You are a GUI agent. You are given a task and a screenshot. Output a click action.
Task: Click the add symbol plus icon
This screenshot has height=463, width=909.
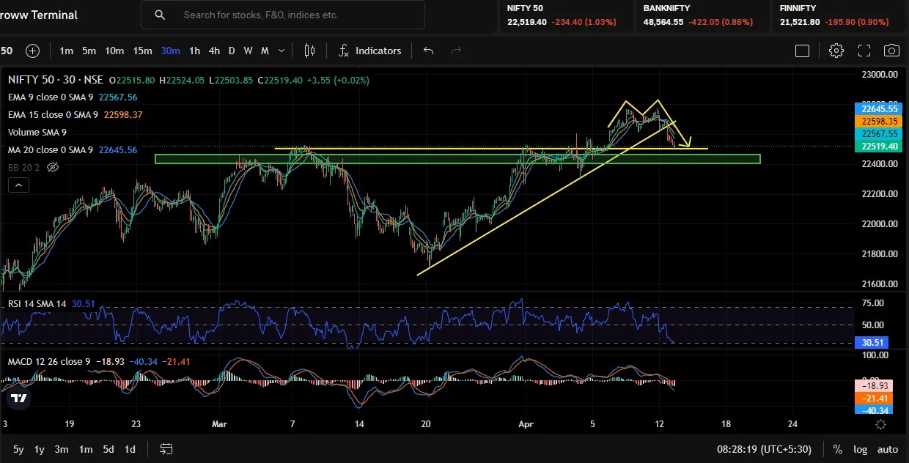point(32,51)
